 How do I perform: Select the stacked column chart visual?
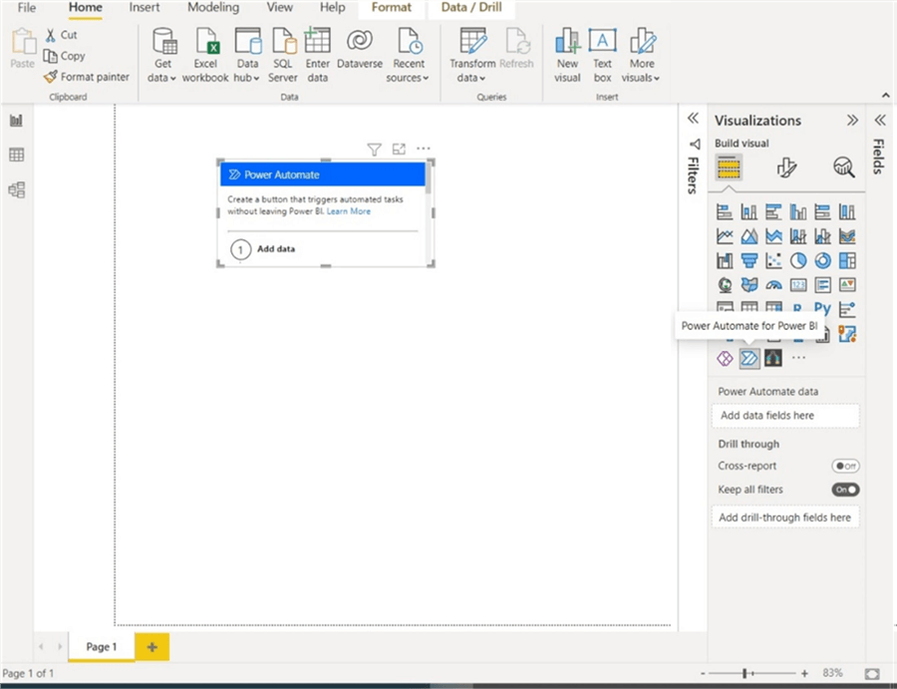point(748,212)
